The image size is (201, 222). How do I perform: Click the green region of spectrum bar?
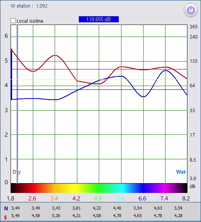point(99,188)
